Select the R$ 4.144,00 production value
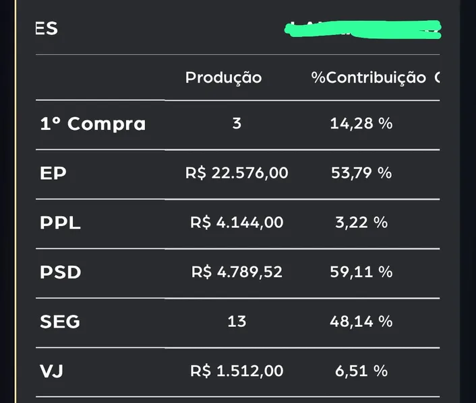Viewport: 476px width, 403px height. click(237, 223)
